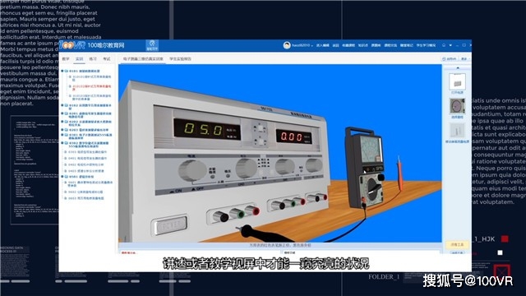The height and width of the screenshot is (296, 526).
Task: Click the yellow tool button at panel bottom
Action: point(457,245)
